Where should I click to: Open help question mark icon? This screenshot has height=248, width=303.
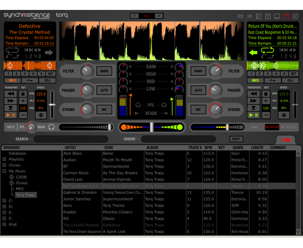pyautogui.click(x=268, y=17)
